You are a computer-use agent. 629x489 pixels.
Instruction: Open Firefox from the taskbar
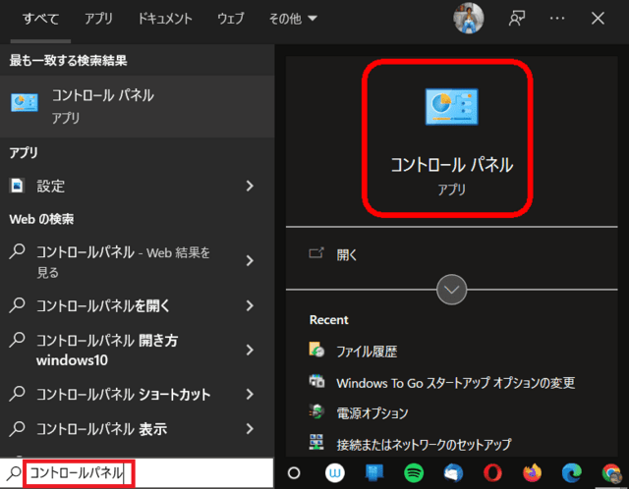pos(533,472)
